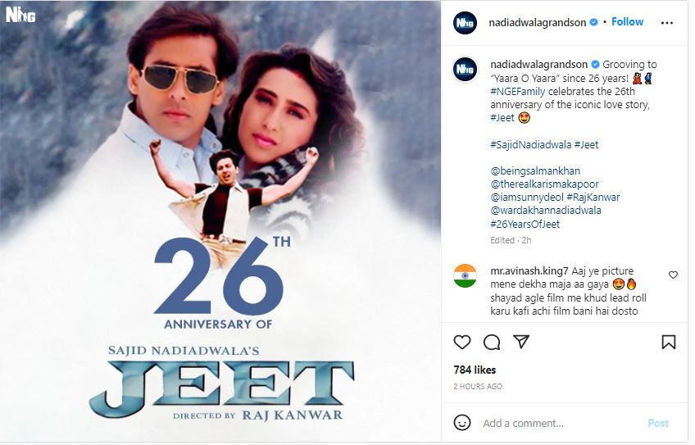Click the nadiadwalagrandson profile avatar in the header
695x445 pixels.
point(465,22)
